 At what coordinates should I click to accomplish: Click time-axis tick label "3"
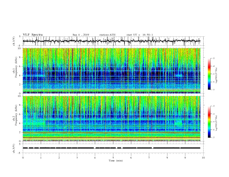tap(77, 158)
